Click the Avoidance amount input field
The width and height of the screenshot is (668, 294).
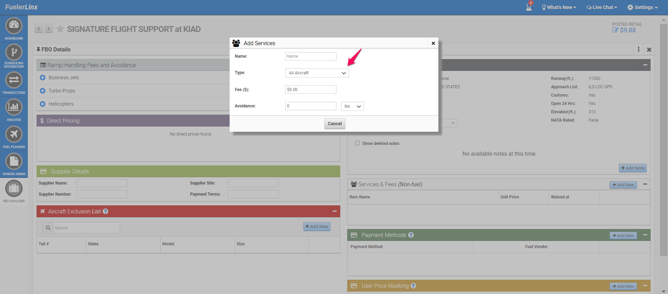pyautogui.click(x=311, y=106)
